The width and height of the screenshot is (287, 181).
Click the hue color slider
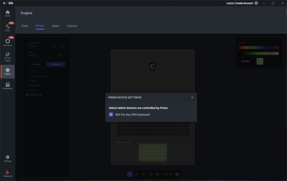click(259, 48)
